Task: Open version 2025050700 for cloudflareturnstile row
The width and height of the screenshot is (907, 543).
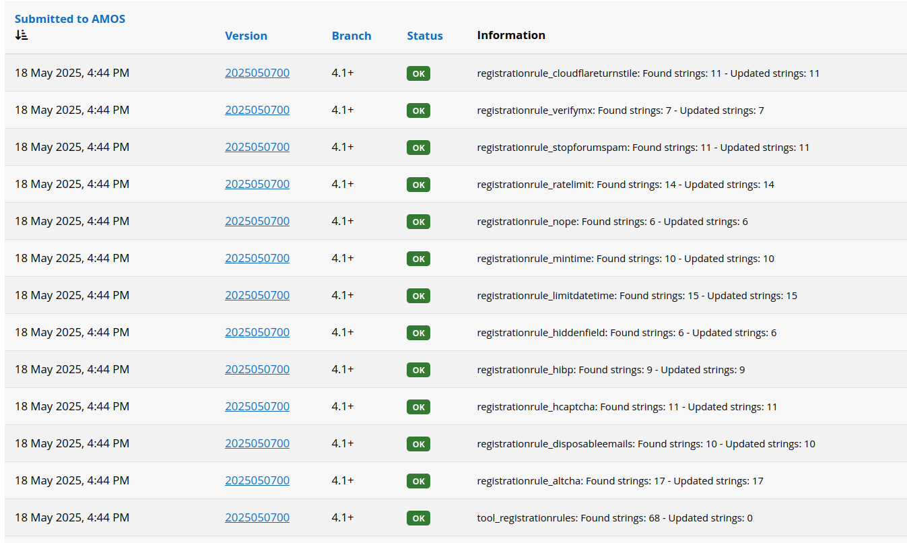Action: tap(257, 73)
